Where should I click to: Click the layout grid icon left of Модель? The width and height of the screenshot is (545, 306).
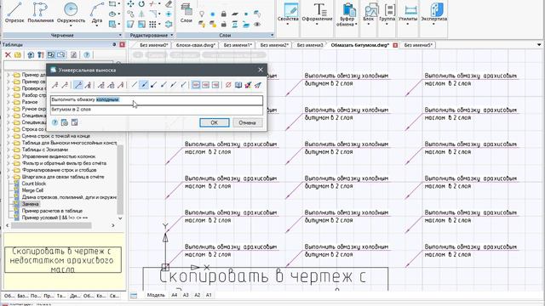click(x=134, y=295)
